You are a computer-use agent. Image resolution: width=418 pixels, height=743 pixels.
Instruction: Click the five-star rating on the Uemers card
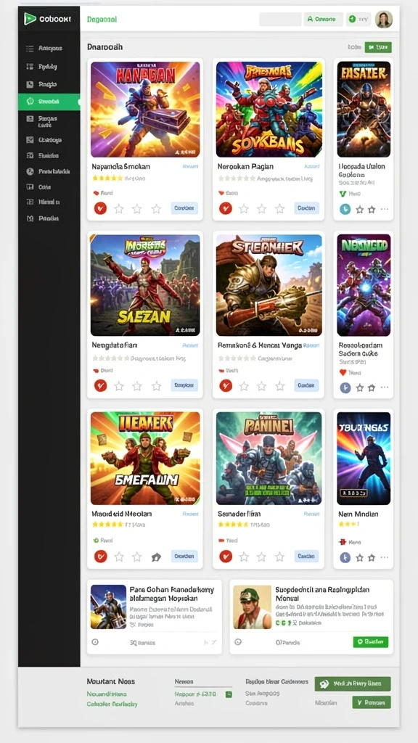107,525
